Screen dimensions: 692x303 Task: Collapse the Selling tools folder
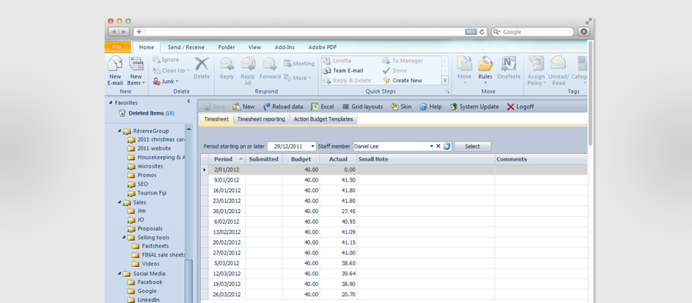click(124, 238)
